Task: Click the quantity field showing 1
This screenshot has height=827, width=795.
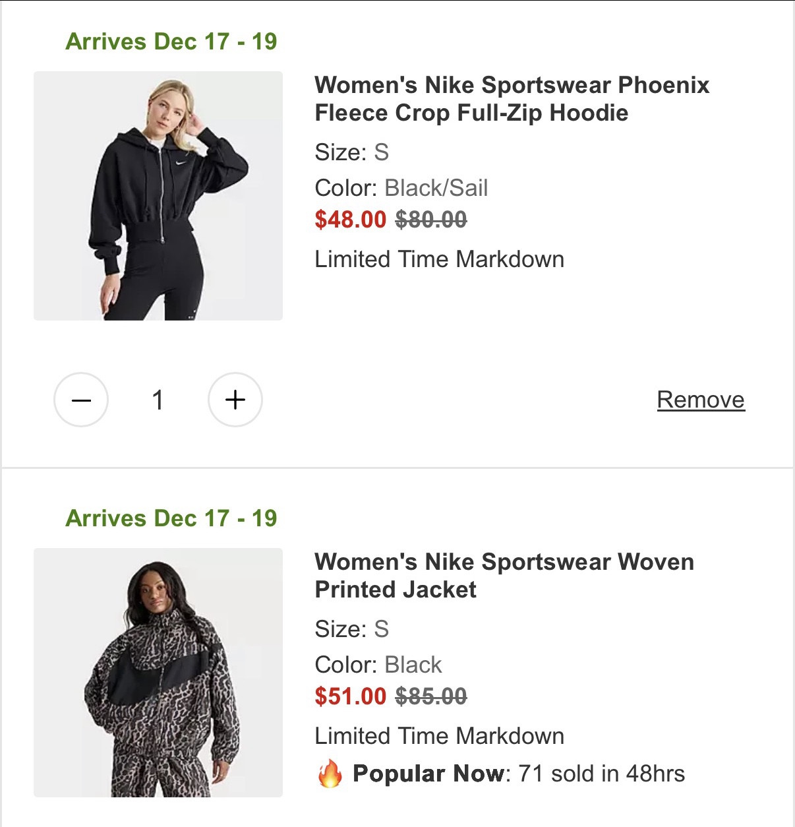Action: coord(158,399)
